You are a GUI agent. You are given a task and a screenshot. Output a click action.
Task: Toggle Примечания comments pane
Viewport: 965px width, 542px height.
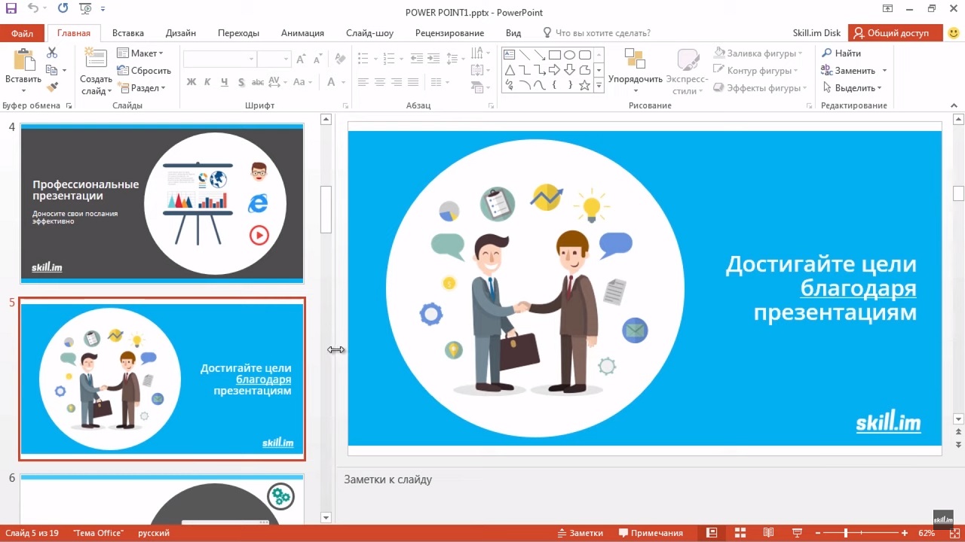pyautogui.click(x=650, y=533)
